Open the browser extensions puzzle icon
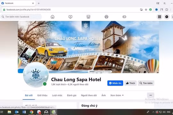The image size is (173, 115). (167, 10)
